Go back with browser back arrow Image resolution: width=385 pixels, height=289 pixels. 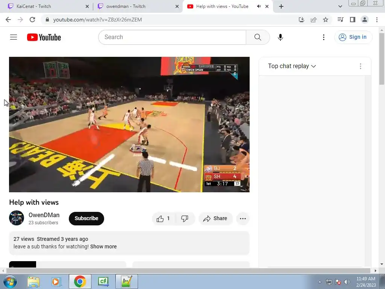point(8,20)
